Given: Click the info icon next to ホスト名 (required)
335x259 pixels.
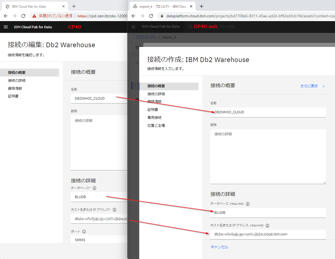Looking at the screenshot, I should coord(267,226).
